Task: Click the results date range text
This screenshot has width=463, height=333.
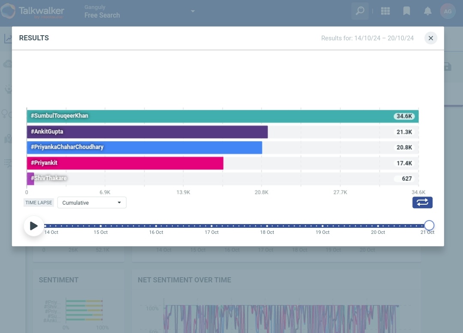Action: pos(367,38)
